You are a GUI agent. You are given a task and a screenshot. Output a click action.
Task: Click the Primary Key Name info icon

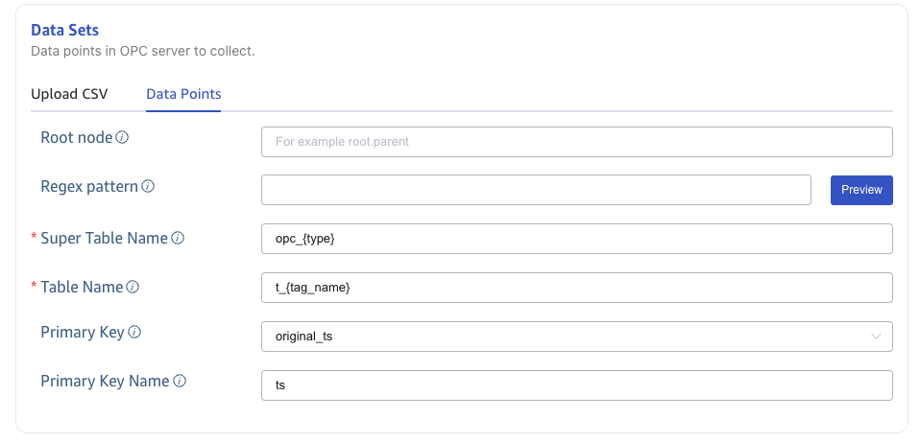click(180, 381)
